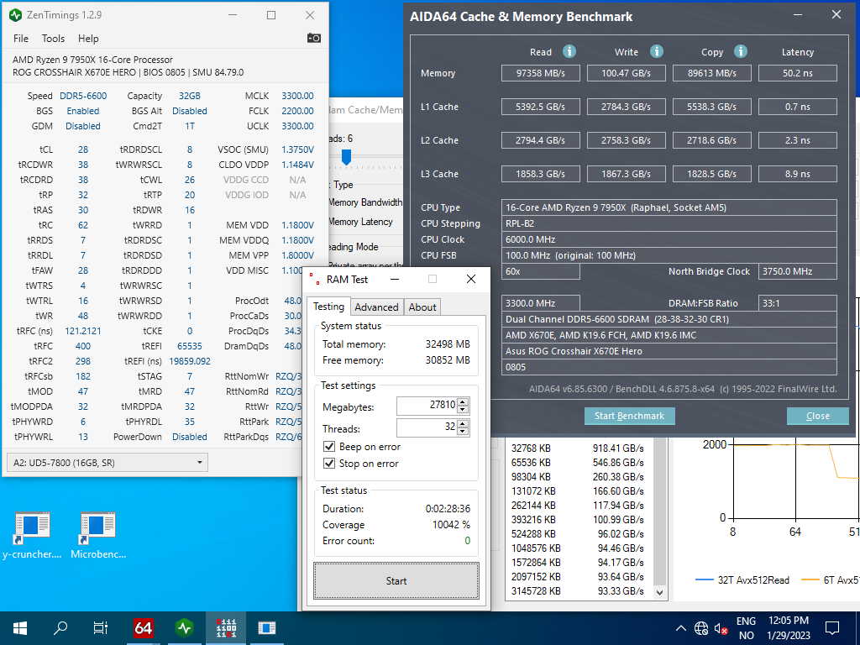The height and width of the screenshot is (645, 860).
Task: Click the VSOC (SMU) 1.3750V value
Action: point(297,149)
